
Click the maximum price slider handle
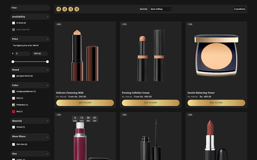[47, 62]
